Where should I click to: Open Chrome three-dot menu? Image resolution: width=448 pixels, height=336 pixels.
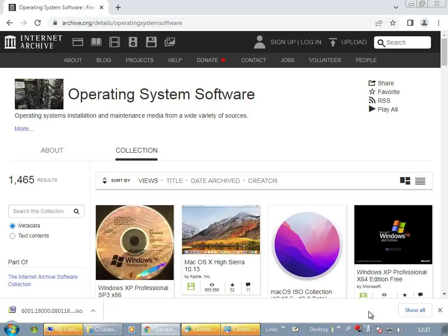click(438, 23)
